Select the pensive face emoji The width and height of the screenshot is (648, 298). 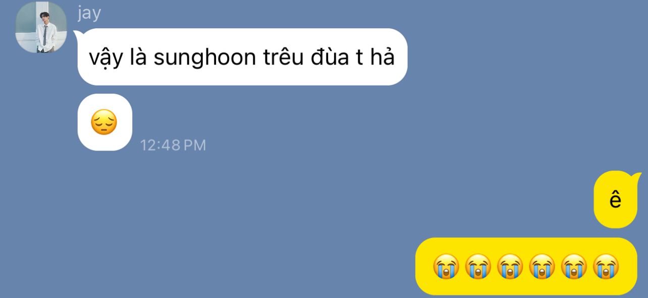coord(104,122)
